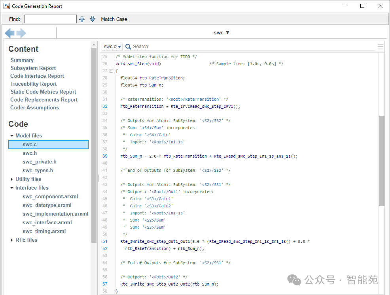This screenshot has width=390, height=295.
Task: Click line number 51 in gutter
Action: 105,241
